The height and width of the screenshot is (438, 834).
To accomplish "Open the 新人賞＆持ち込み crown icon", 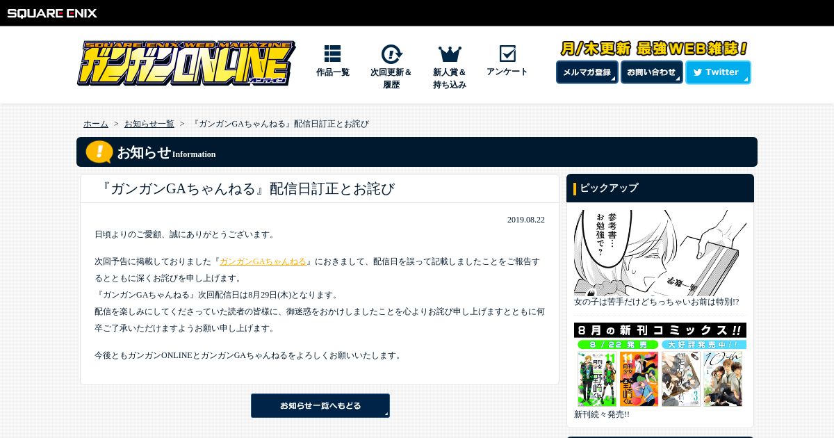I will point(450,54).
